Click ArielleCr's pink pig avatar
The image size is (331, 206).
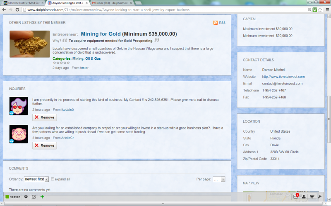pos(19,134)
